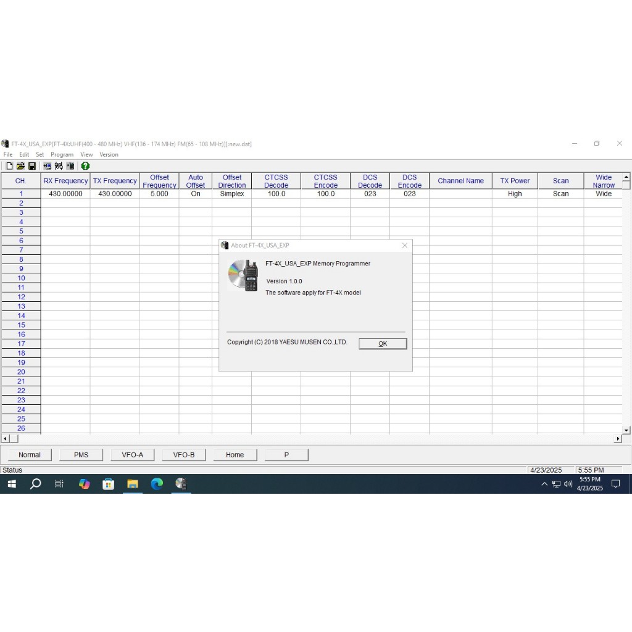Click the radio and CD image in About dialog
Screen dimensions: 632x632
[x=243, y=275]
